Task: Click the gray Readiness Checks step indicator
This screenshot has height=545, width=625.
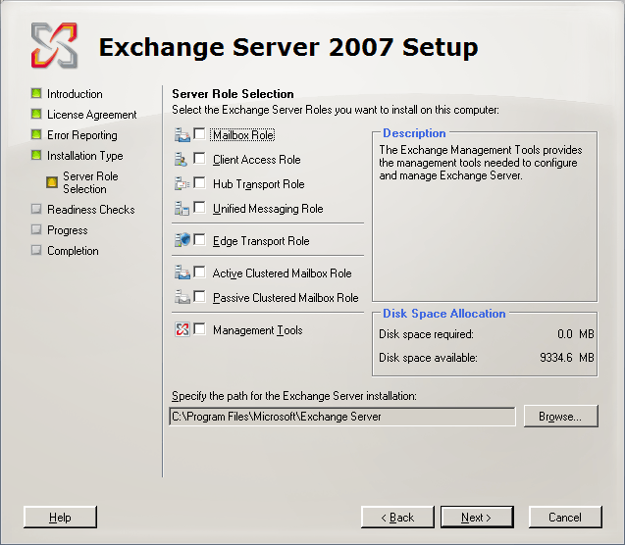Action: pos(36,209)
